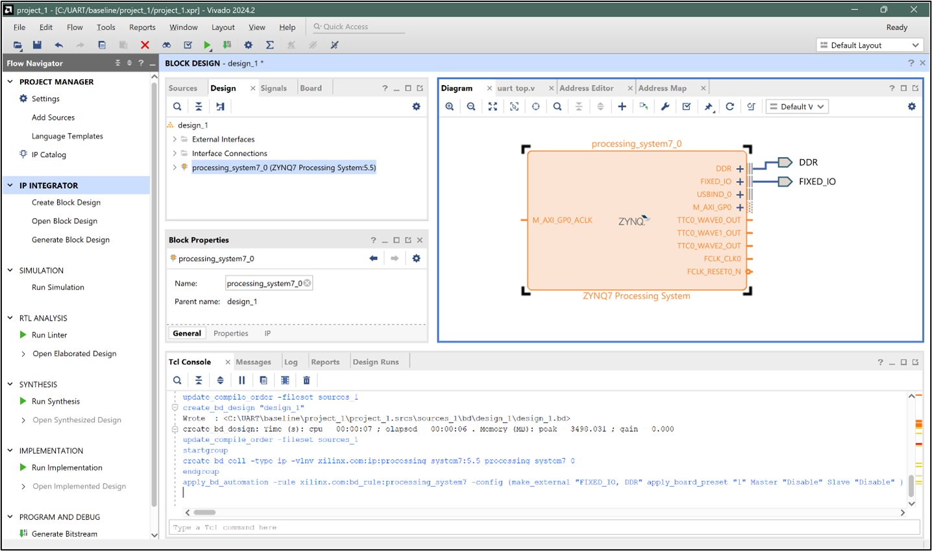
Task: Validate the design with the checkmark icon in the diagram toolbar
Action: [x=687, y=106]
